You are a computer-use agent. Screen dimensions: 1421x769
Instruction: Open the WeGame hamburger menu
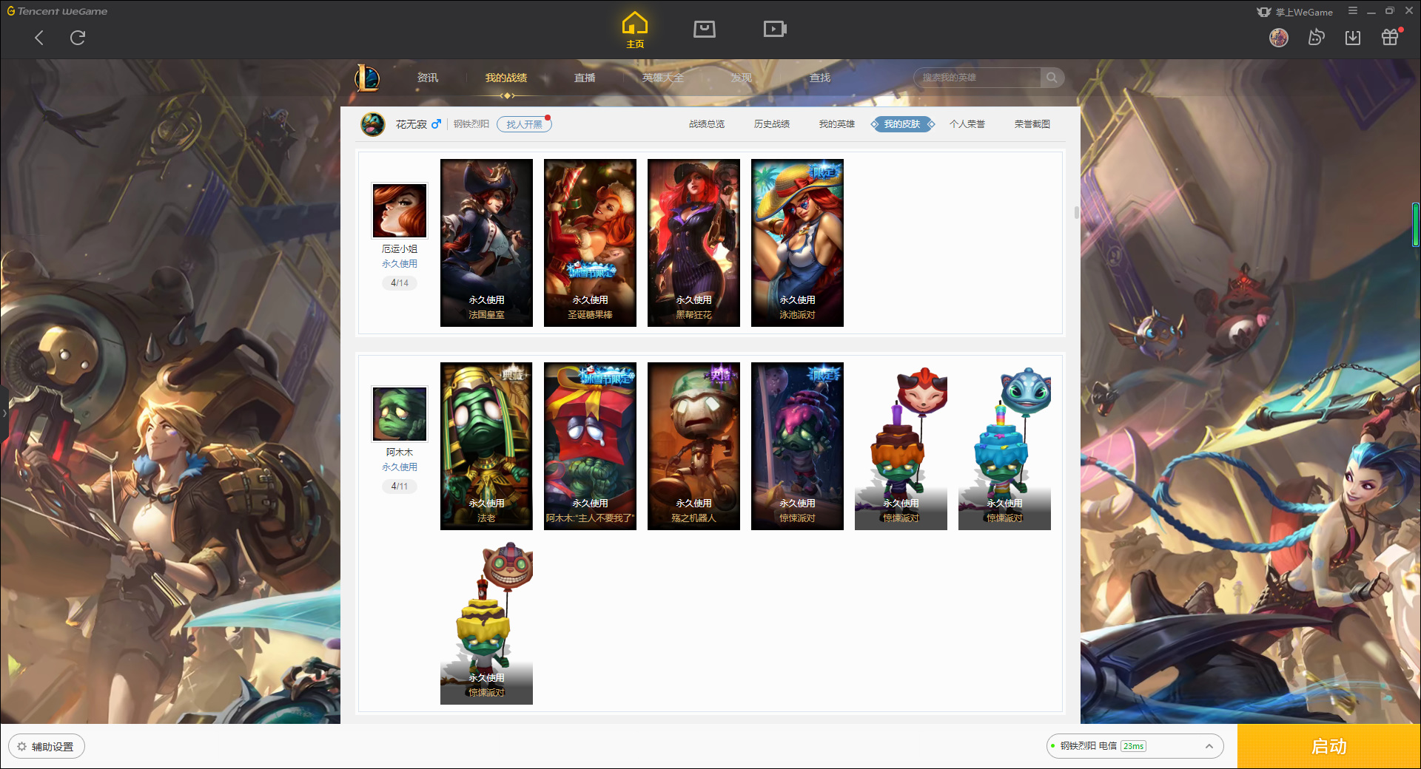point(1353,11)
